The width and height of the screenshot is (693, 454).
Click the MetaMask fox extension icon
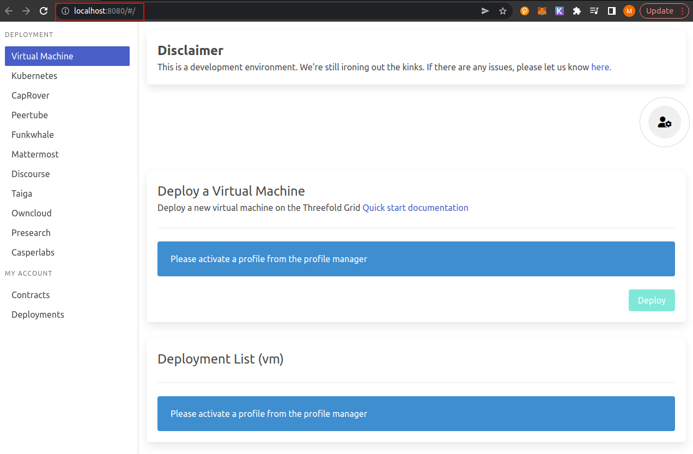pos(542,10)
